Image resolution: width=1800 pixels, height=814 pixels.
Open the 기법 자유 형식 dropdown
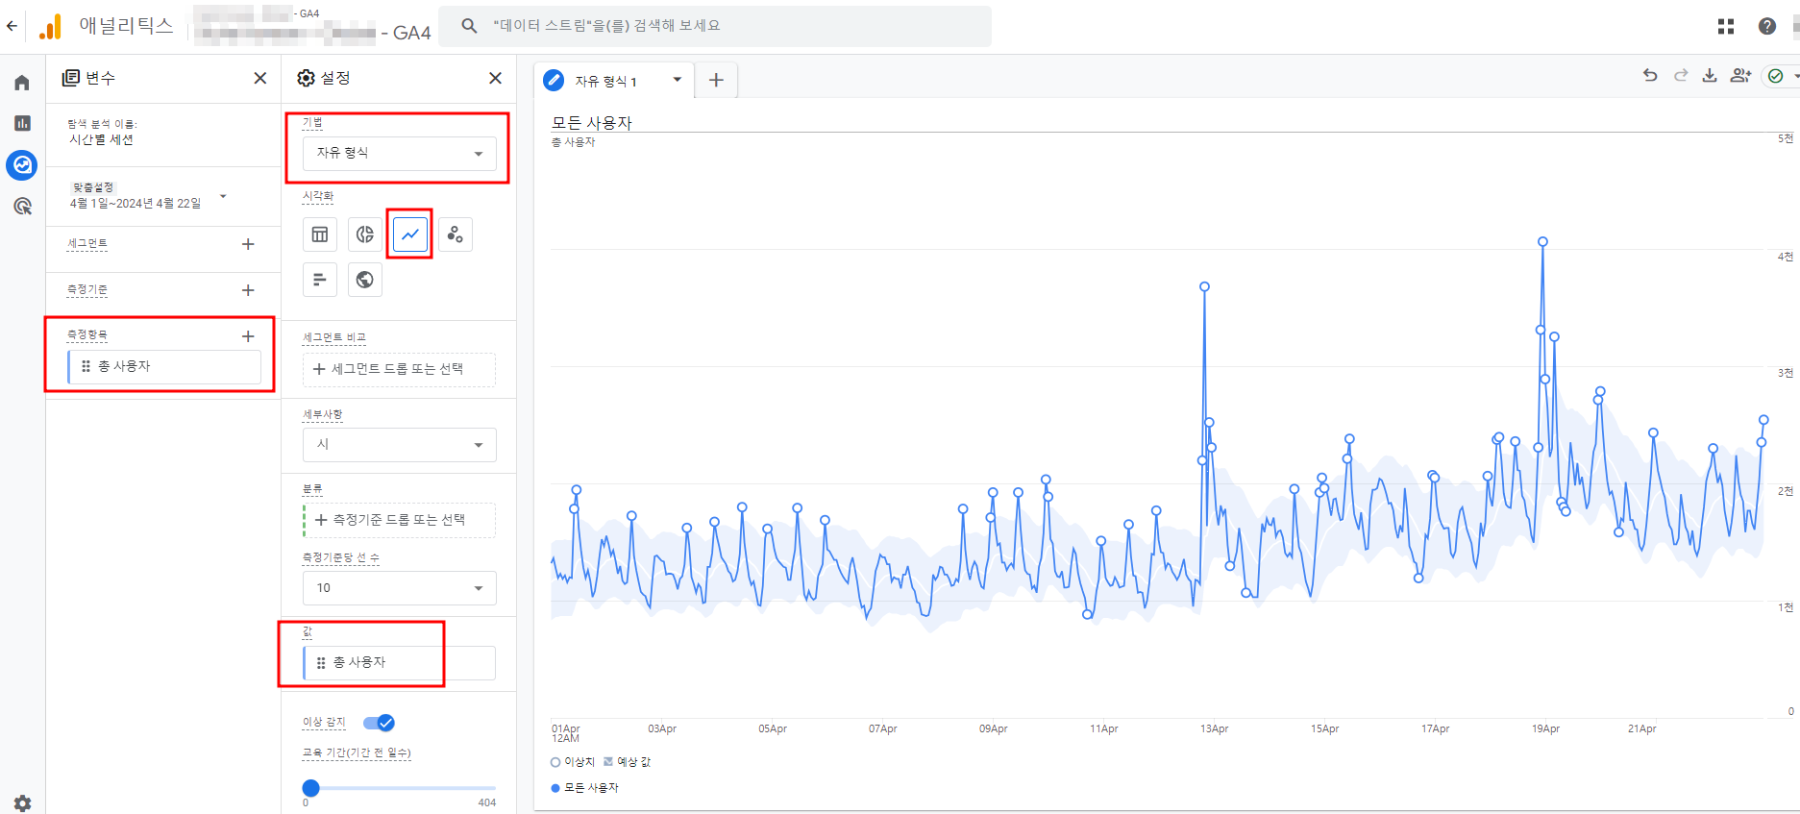pyautogui.click(x=400, y=154)
